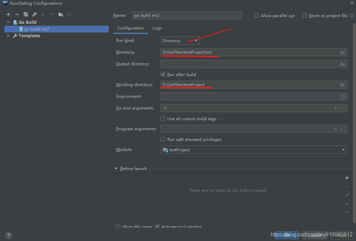Click the Name input field
Screen dimensions: 356x241
point(187,15)
